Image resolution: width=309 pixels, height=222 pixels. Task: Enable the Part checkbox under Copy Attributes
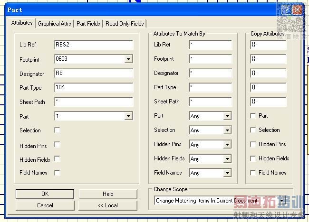(x=253, y=116)
